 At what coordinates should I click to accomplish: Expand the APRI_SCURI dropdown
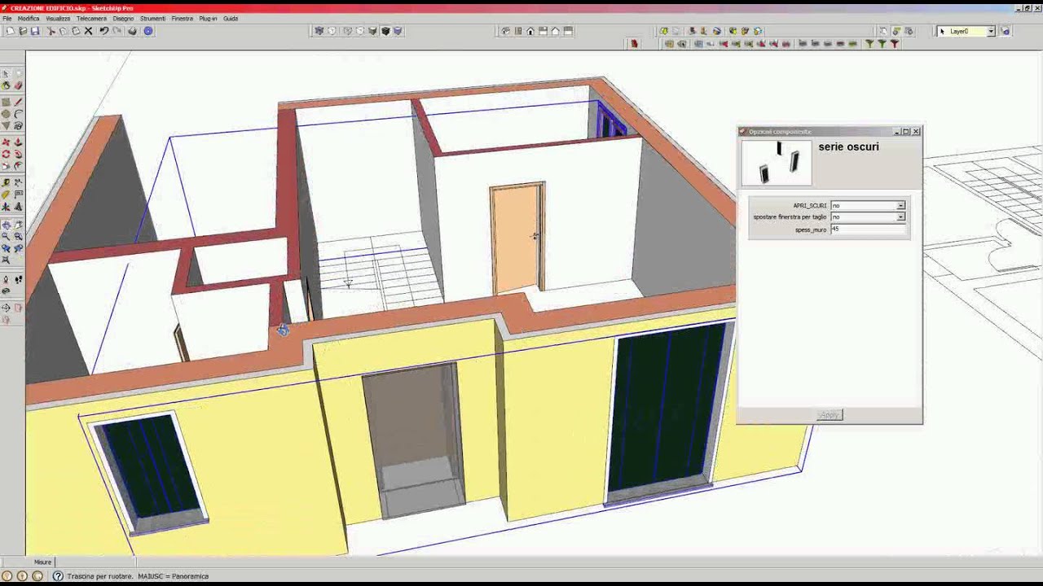pyautogui.click(x=900, y=206)
